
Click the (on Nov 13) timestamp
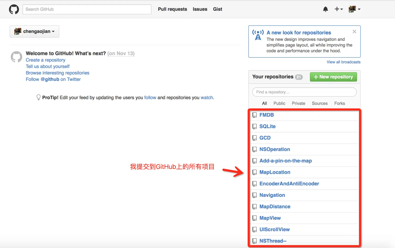tap(121, 53)
